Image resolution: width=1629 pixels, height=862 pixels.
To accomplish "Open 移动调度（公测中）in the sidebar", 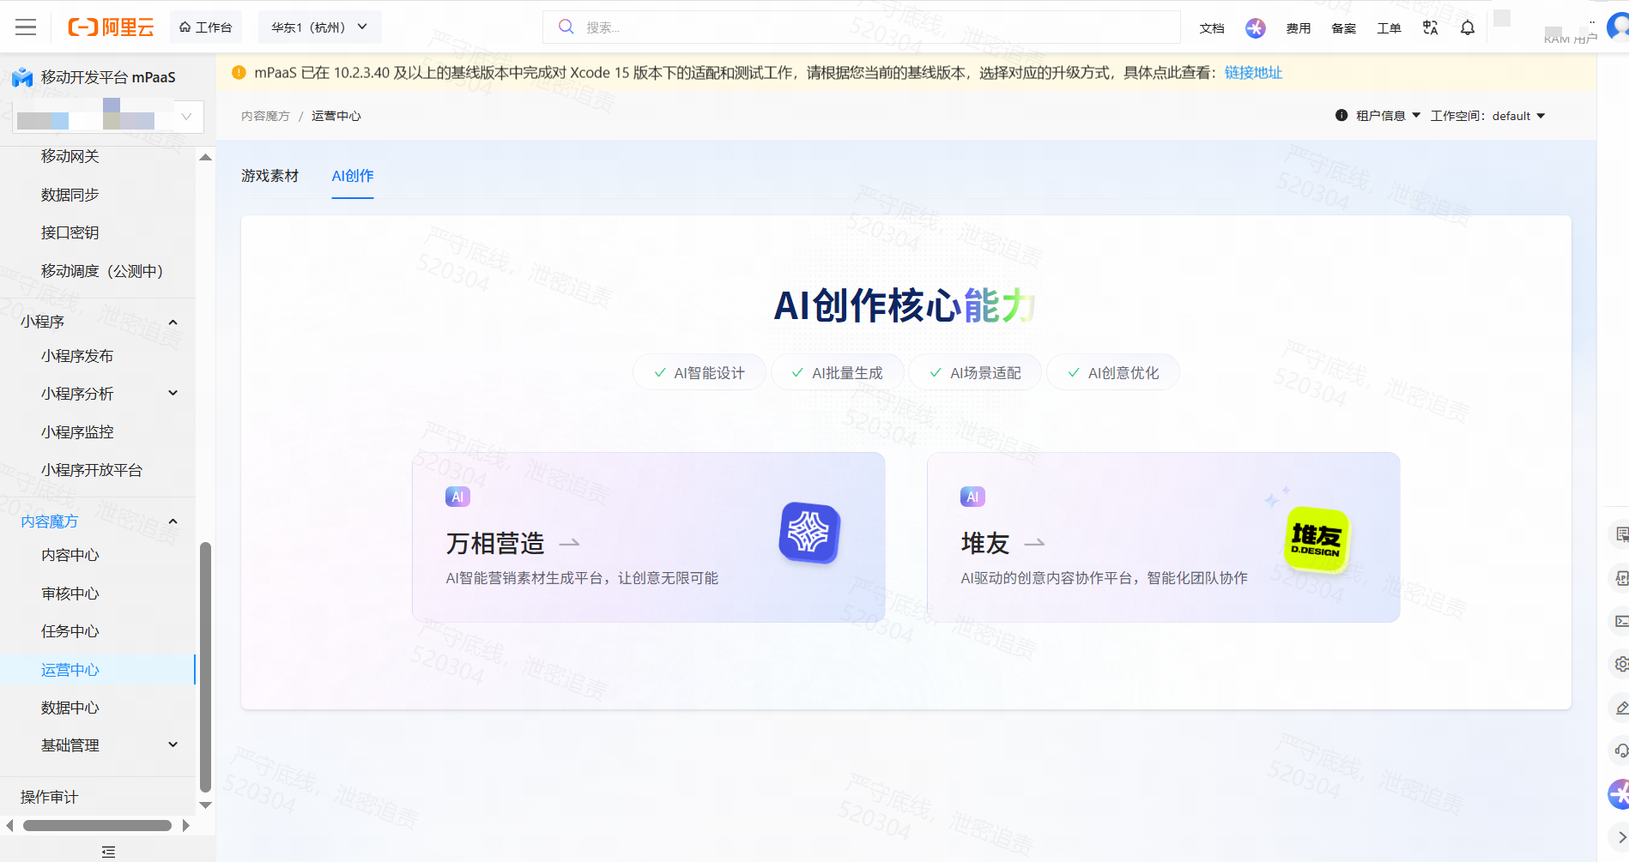I will pyautogui.click(x=102, y=271).
